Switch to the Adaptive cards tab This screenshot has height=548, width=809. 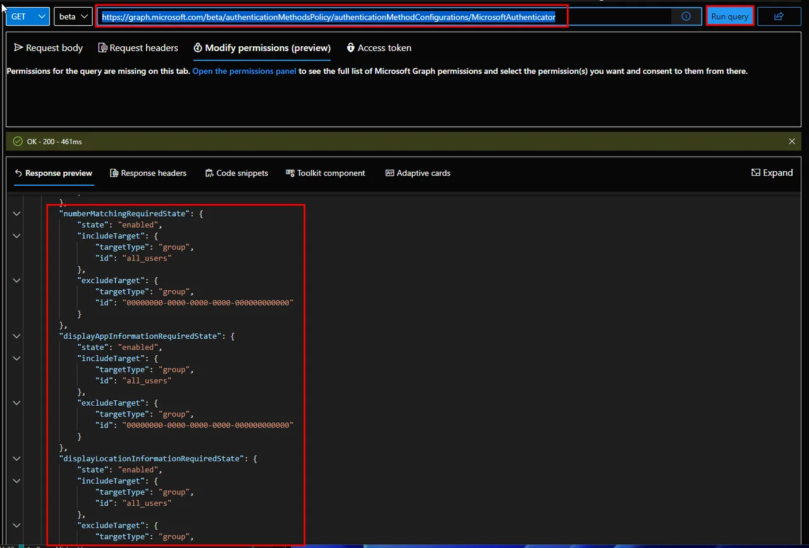(418, 173)
